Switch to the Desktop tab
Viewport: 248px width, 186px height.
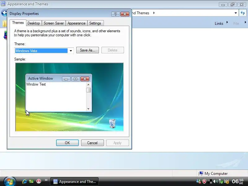pyautogui.click(x=34, y=23)
